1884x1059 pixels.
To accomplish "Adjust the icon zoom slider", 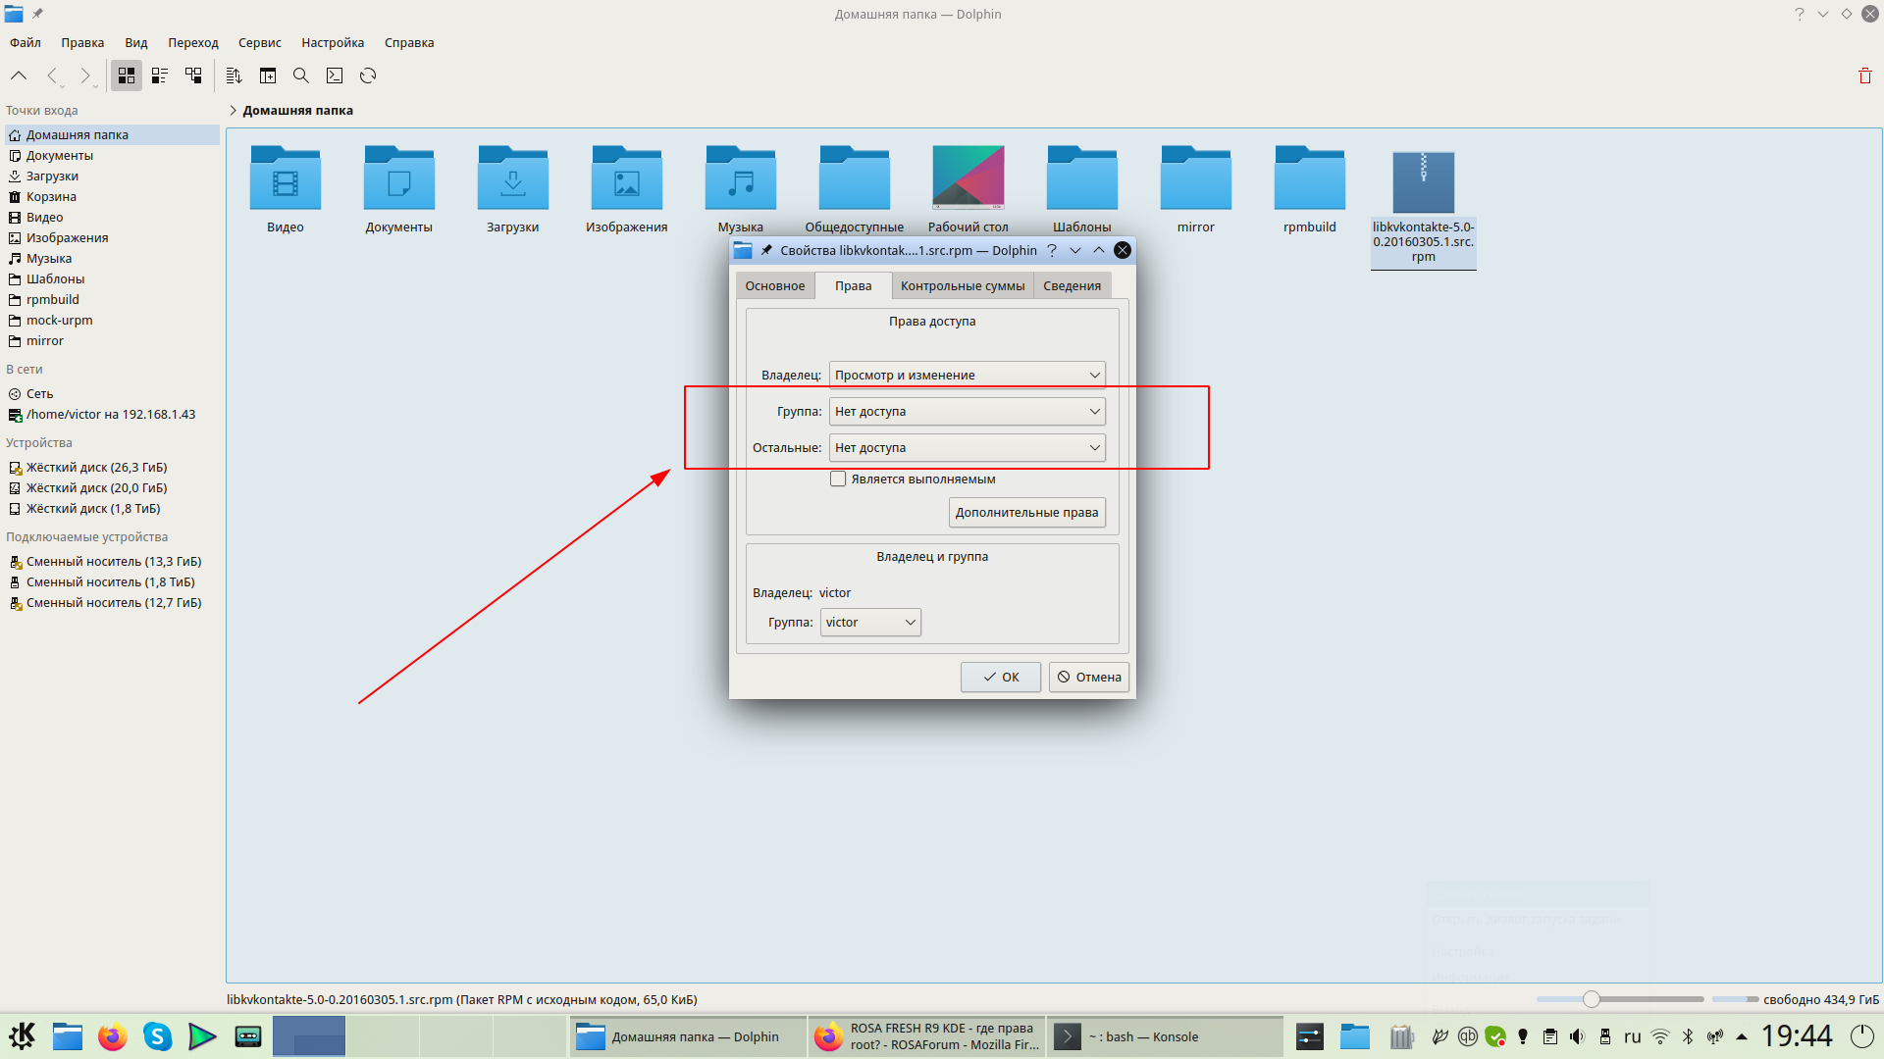I will click(x=1591, y=999).
